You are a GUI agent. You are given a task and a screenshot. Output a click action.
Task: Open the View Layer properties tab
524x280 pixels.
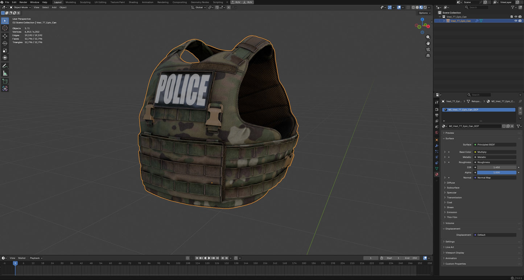tap(437, 121)
